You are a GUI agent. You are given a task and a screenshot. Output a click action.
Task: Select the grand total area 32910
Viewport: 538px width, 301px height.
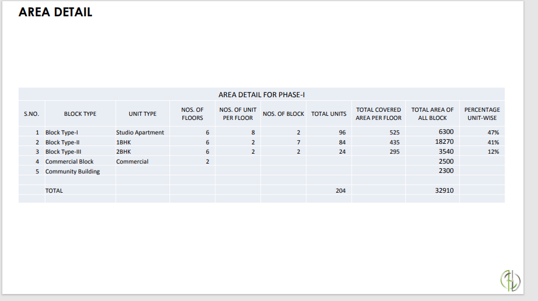[x=444, y=190]
